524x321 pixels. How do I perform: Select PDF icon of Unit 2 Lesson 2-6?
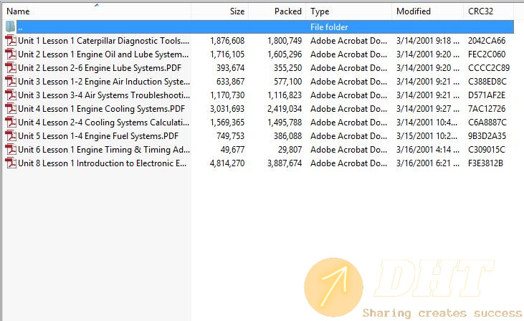click(11, 68)
